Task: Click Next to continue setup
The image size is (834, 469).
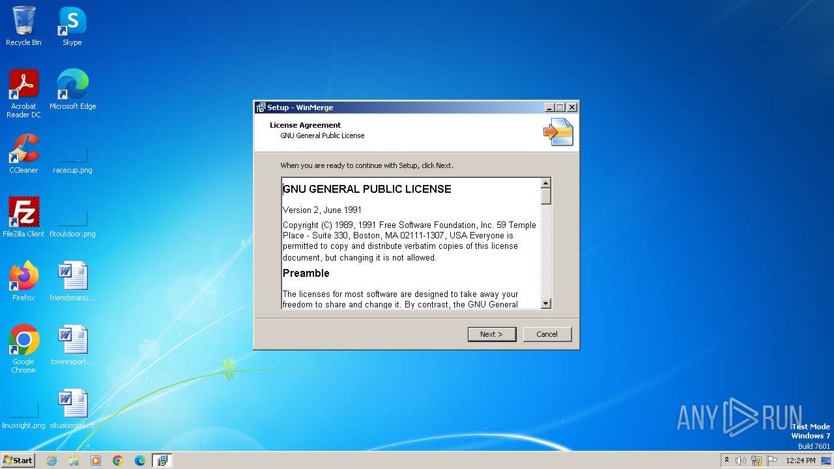Action: coord(492,334)
